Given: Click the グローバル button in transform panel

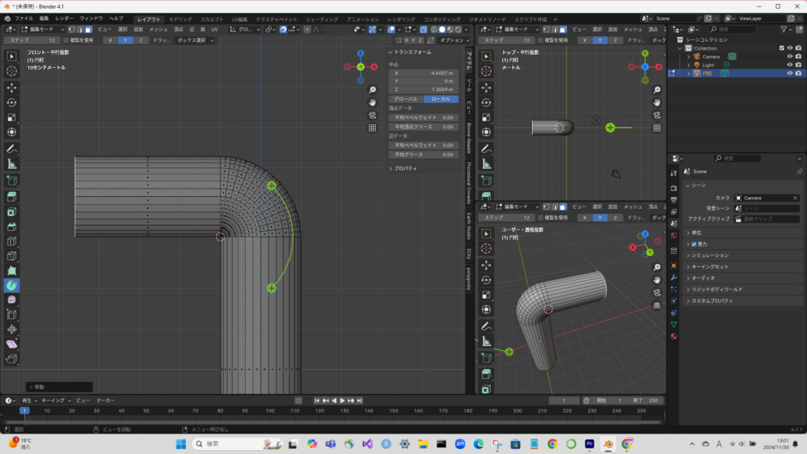Looking at the screenshot, I should 406,99.
